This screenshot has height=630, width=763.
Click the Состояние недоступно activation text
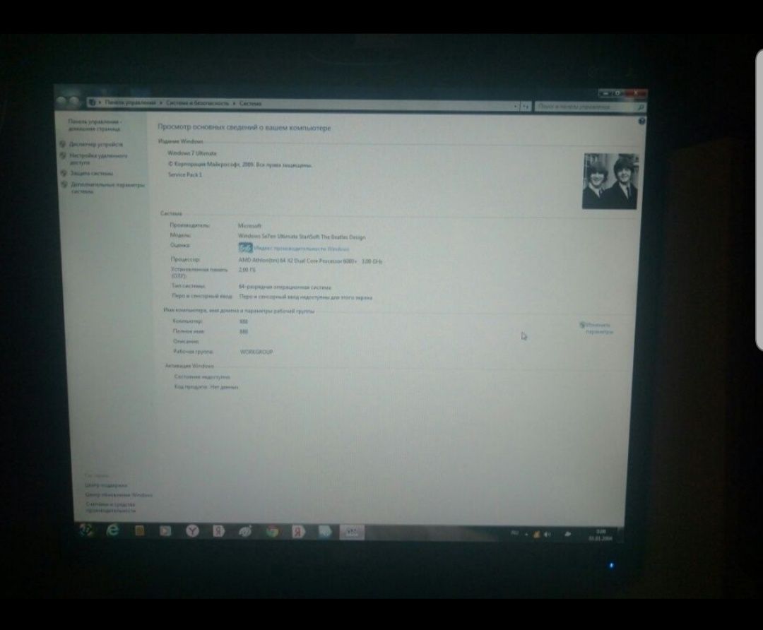202,377
